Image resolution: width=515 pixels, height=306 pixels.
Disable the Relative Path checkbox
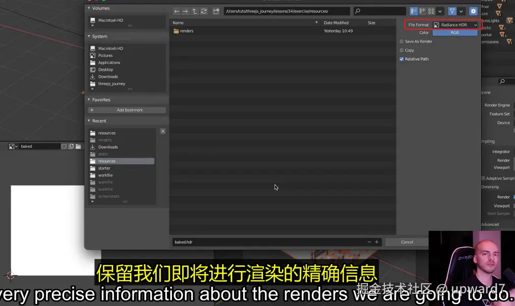point(402,59)
